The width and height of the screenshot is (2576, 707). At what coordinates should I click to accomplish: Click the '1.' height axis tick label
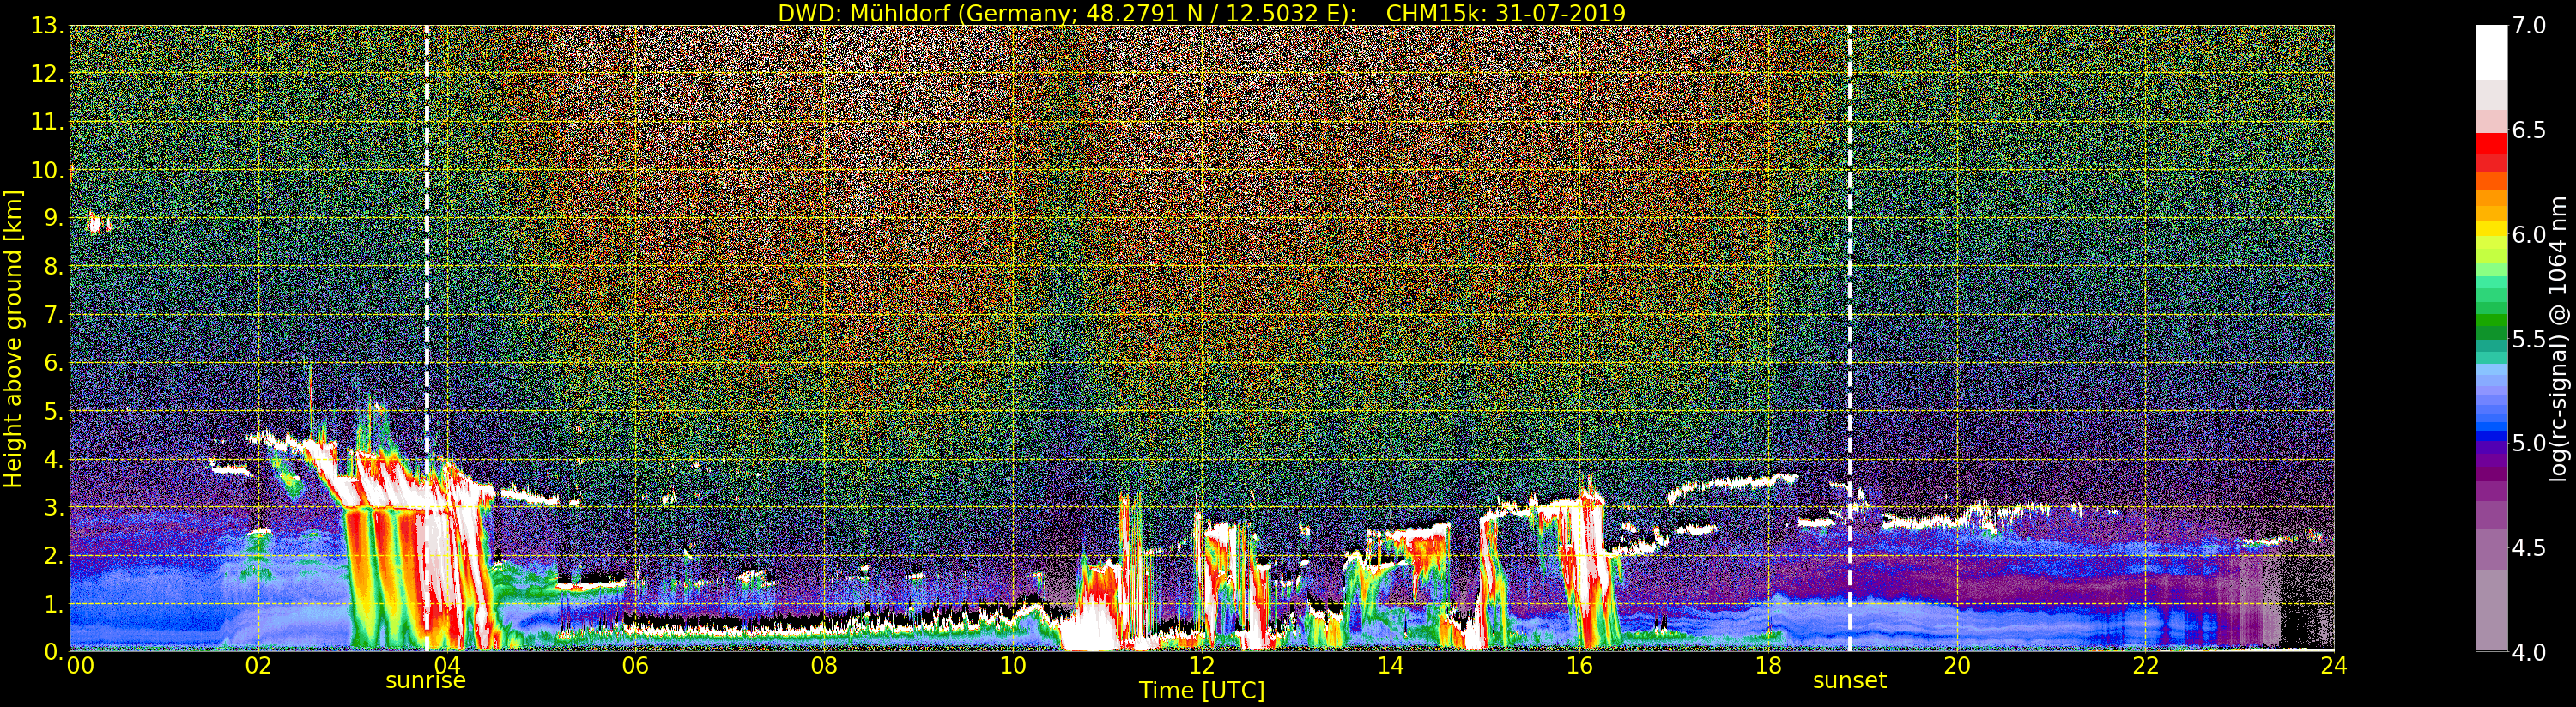tap(53, 604)
